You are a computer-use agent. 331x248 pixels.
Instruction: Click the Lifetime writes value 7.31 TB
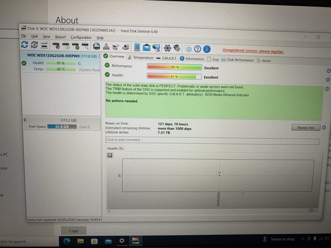[x=164, y=133]
